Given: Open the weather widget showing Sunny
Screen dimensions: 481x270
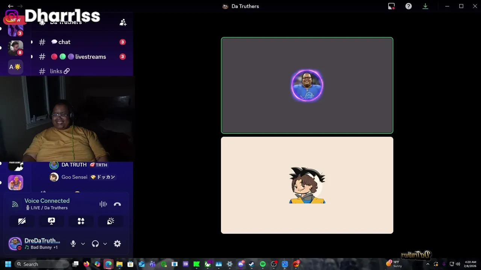Looking at the screenshot, I should (x=395, y=264).
